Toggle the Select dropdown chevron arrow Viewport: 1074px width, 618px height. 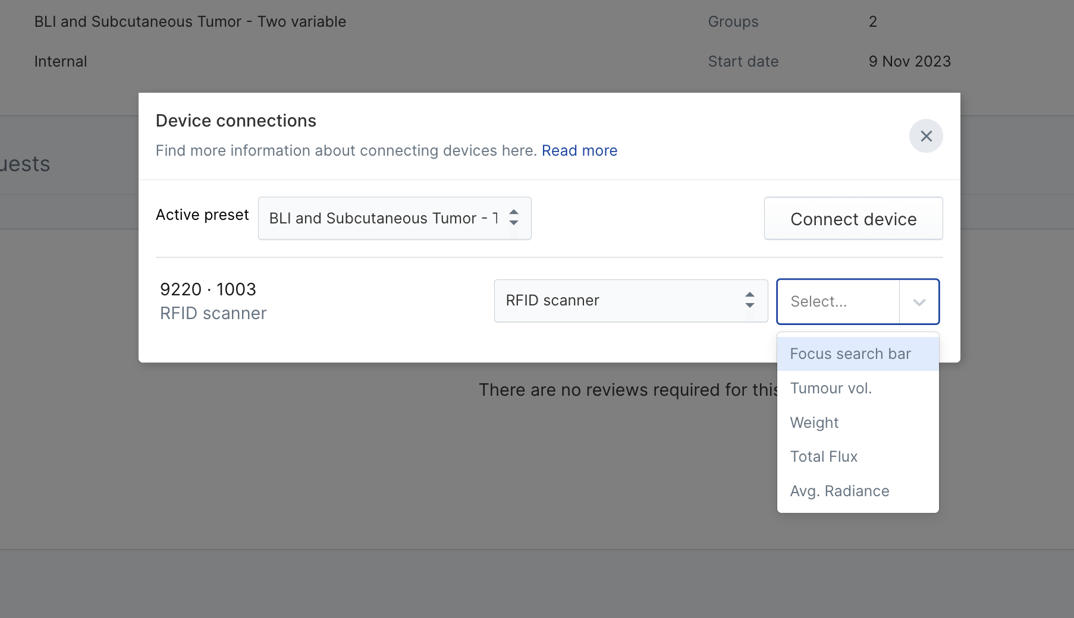coord(919,302)
